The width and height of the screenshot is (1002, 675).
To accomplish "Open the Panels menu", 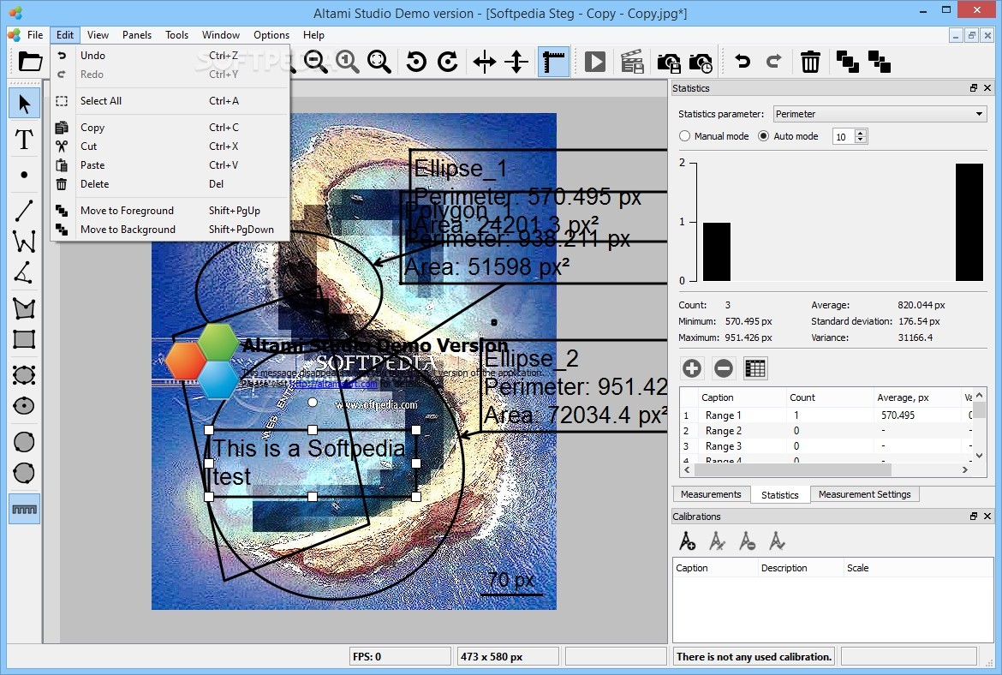I will (137, 35).
